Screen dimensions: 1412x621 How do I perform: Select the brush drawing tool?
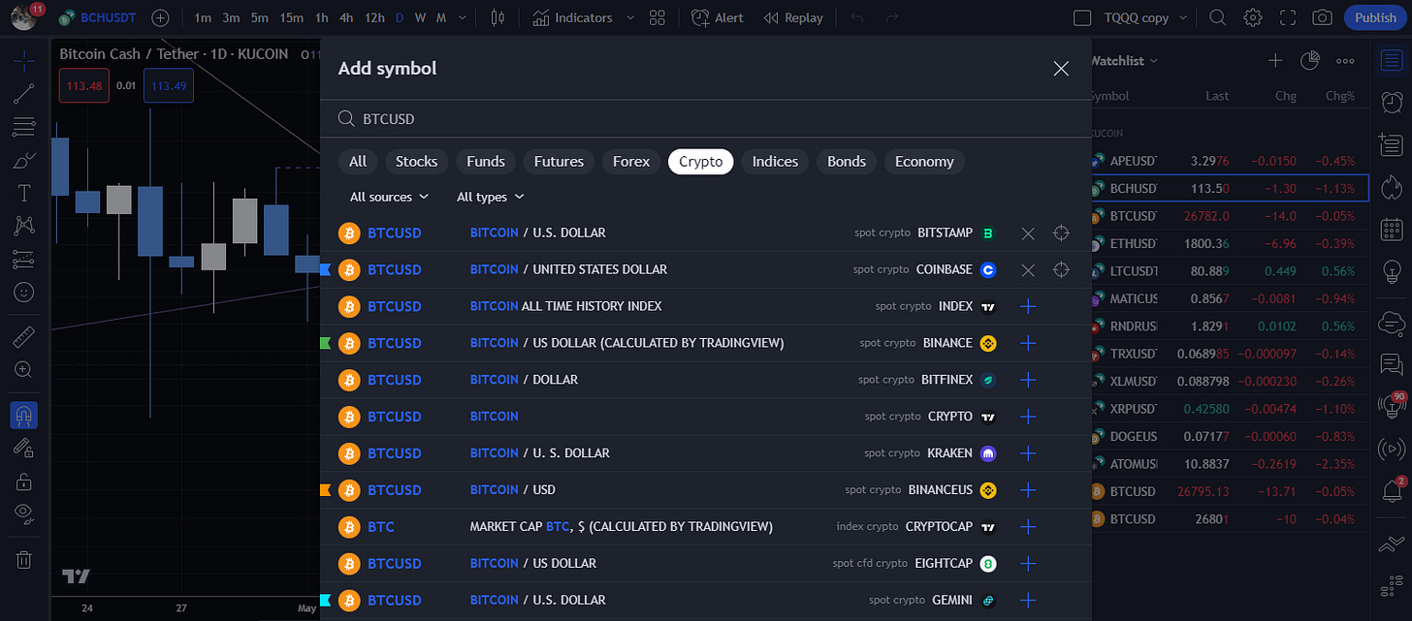coord(24,160)
